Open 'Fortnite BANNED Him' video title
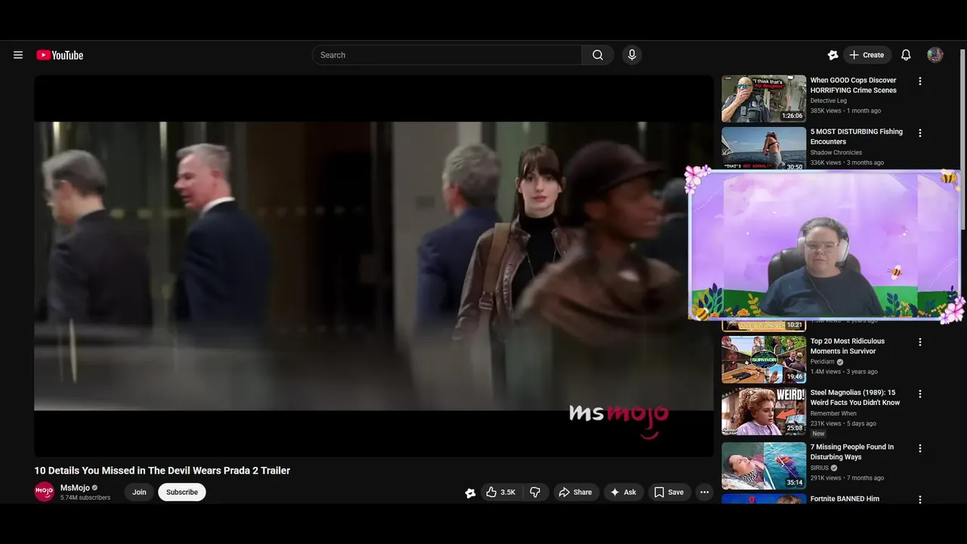This screenshot has width=967, height=544. [x=845, y=499]
